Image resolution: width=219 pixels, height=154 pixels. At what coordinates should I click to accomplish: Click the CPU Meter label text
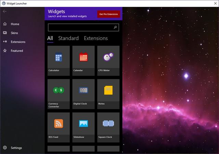pos(104,70)
